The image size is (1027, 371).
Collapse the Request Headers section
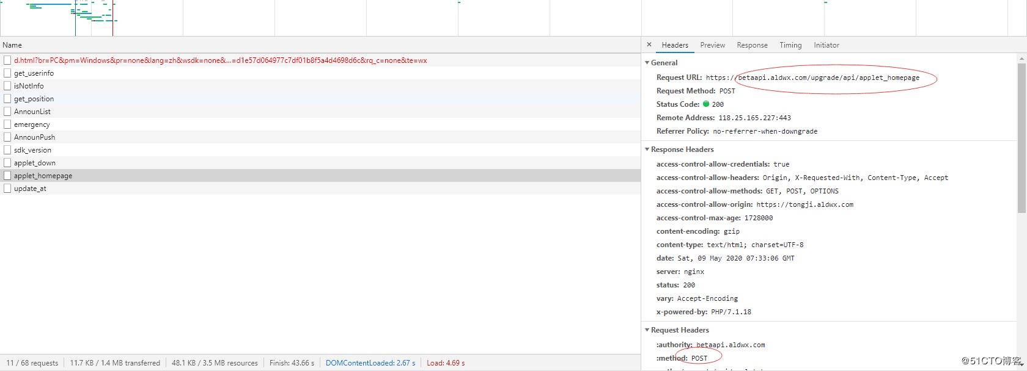[x=647, y=330]
